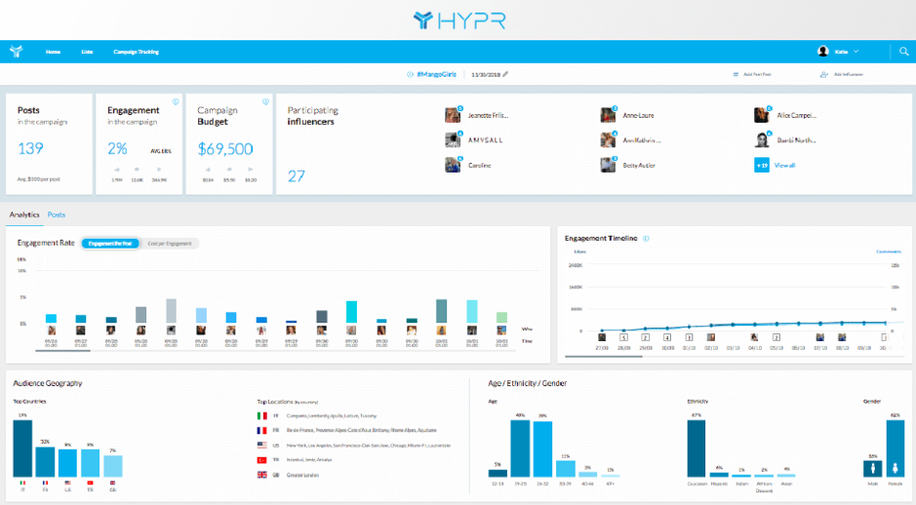Go to Home in the navbar

click(x=53, y=52)
